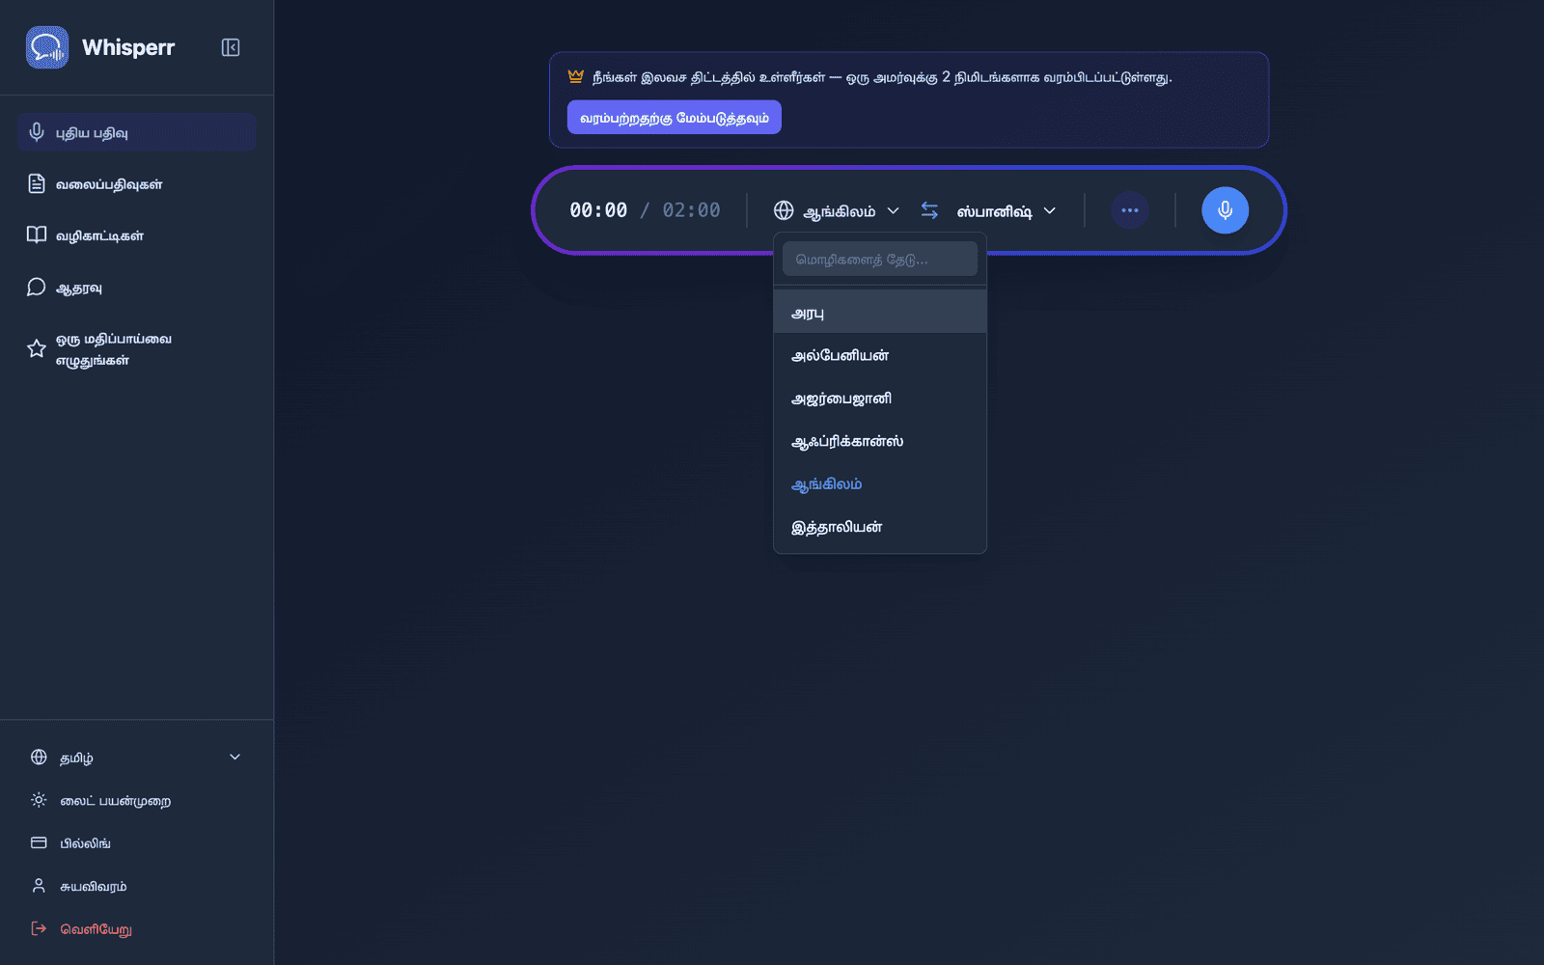1544x965 pixels.
Task: Click the மொழிகளைத் தேடு search field
Action: (x=880, y=259)
